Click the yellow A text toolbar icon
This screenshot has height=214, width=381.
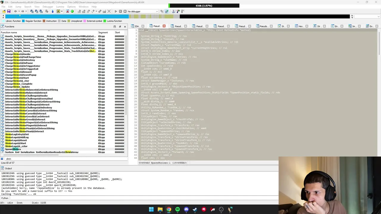tap(58, 11)
